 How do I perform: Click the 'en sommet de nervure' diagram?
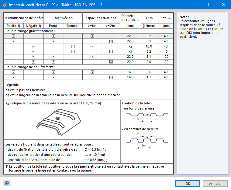click(147, 141)
